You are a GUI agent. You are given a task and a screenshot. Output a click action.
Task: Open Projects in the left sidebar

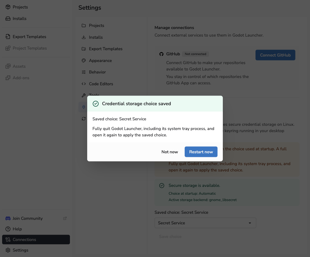point(36,7)
